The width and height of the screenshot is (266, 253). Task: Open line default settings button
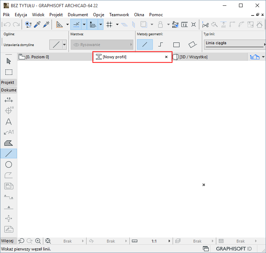coord(56,45)
